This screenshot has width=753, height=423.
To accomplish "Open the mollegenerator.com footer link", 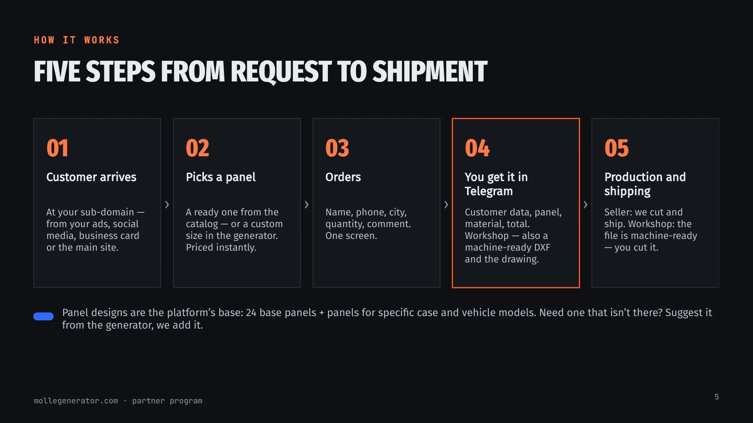I will [76, 401].
